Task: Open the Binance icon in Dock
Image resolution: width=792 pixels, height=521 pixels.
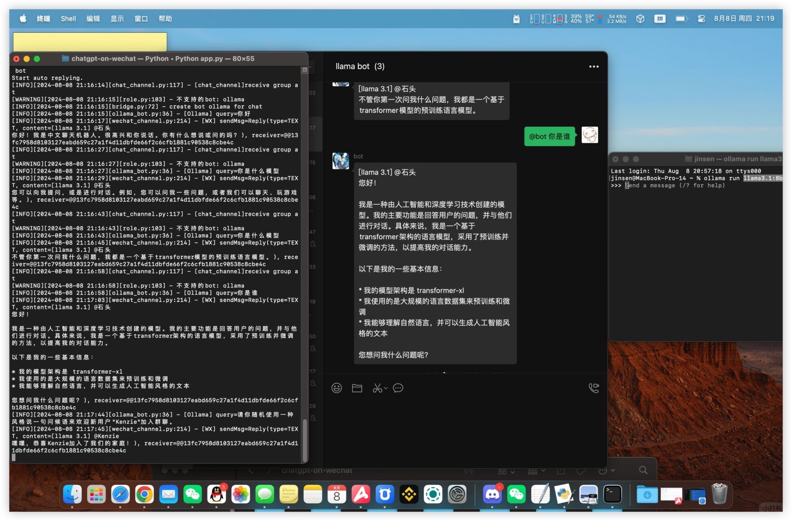Action: (409, 494)
